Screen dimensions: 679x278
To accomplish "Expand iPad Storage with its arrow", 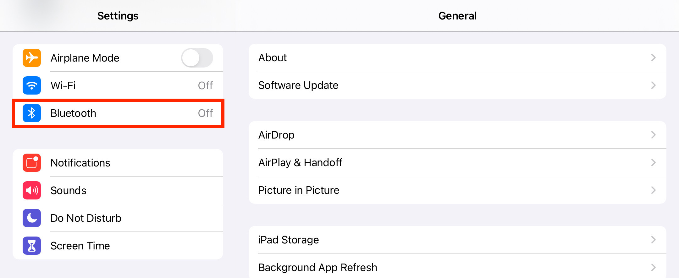I will [x=654, y=240].
